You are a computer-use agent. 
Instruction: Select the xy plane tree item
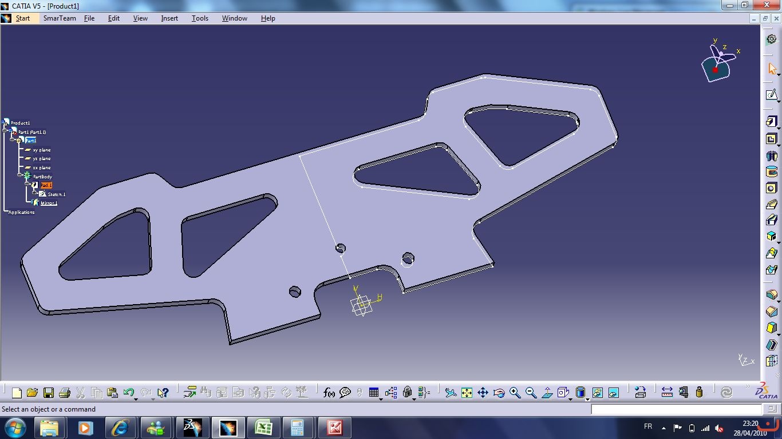[41, 150]
